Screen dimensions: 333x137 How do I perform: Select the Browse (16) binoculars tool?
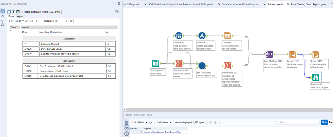point(316,77)
